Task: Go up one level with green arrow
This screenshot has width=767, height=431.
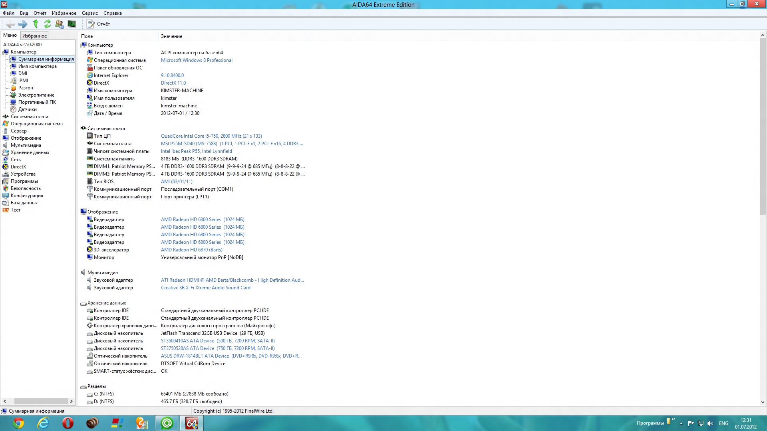Action: 36,24
